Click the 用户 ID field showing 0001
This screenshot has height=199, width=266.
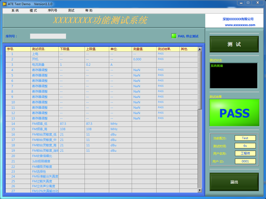click(x=245, y=161)
